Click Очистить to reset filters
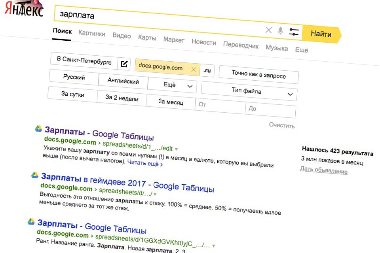The image size is (380, 253). 281,125
